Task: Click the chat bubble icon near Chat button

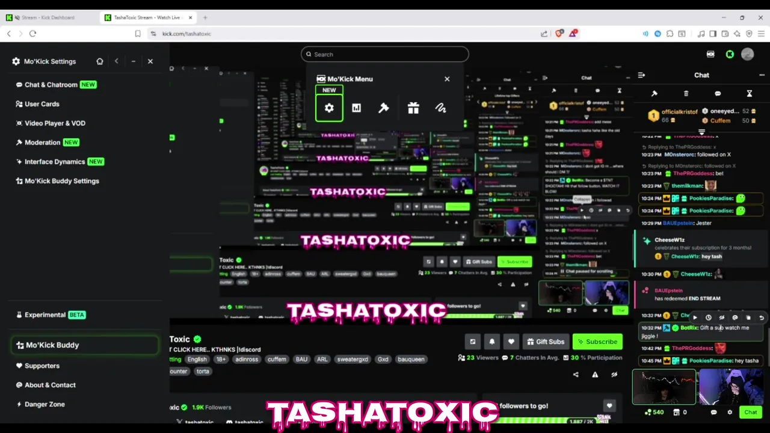Action: point(713,412)
